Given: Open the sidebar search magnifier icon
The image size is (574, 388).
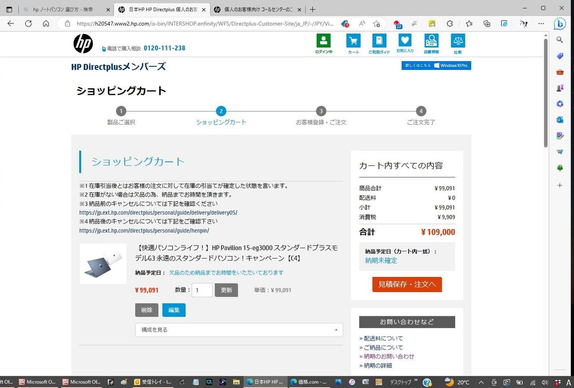Looking at the screenshot, I should click(x=560, y=40).
